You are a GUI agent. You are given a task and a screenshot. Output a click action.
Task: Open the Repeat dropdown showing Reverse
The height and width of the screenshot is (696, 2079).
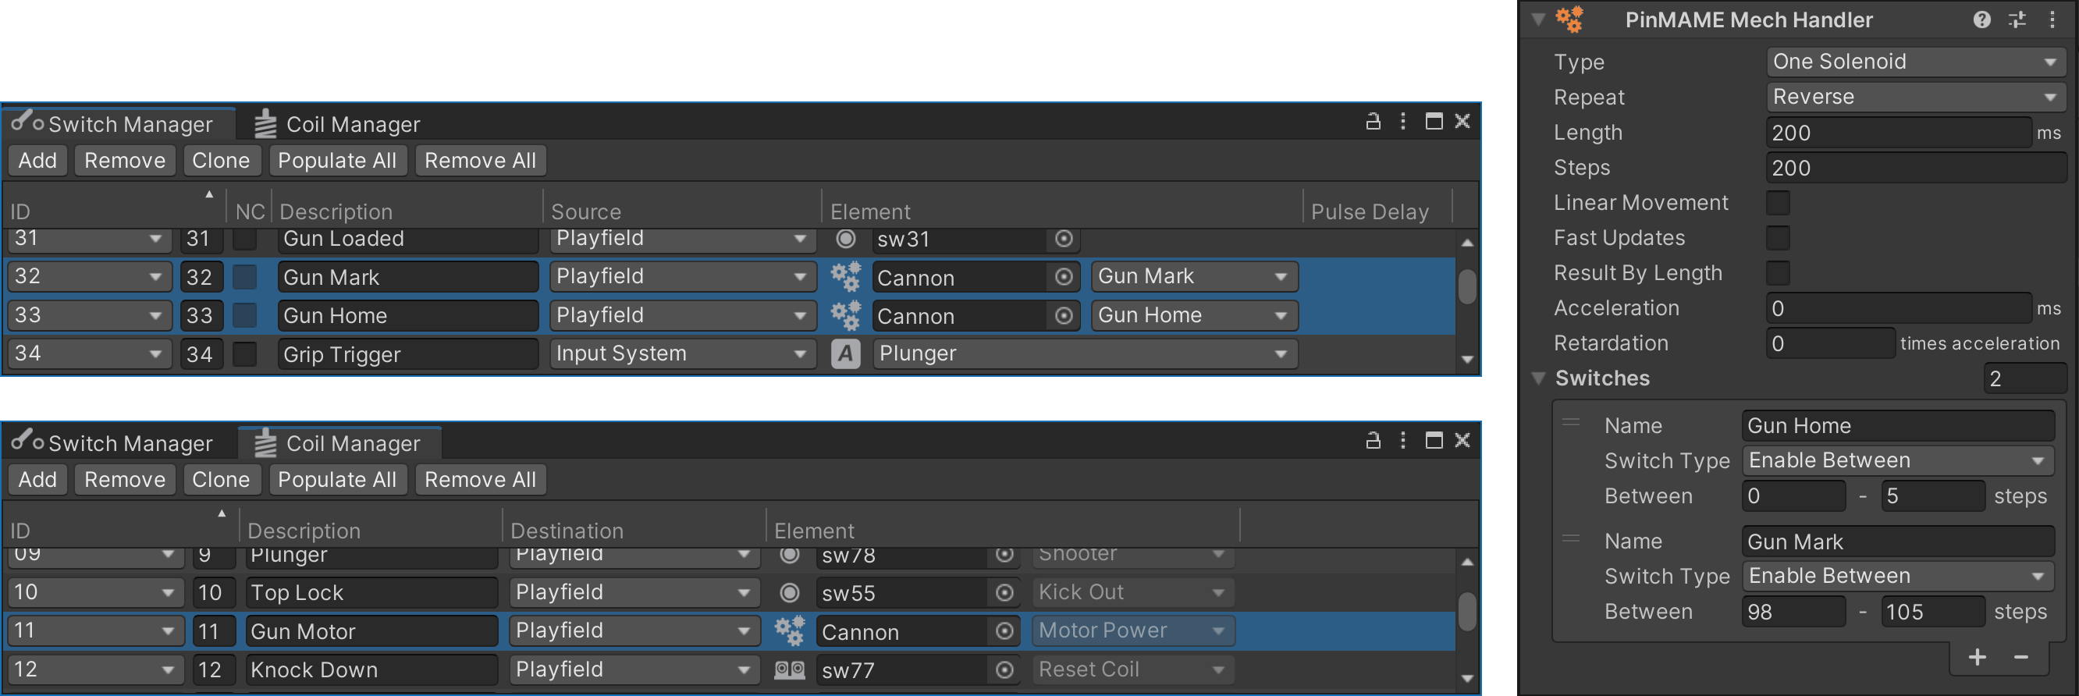click(x=1915, y=98)
